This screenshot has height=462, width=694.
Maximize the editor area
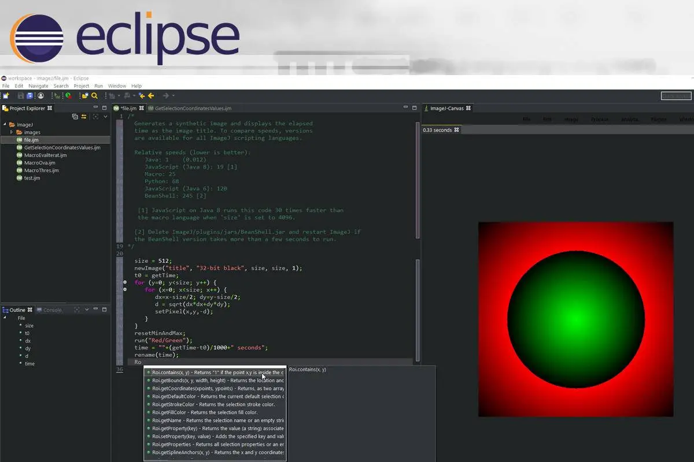point(414,108)
